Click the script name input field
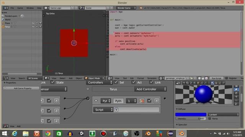Screen dimensions: 245x137 click(x=136, y=110)
